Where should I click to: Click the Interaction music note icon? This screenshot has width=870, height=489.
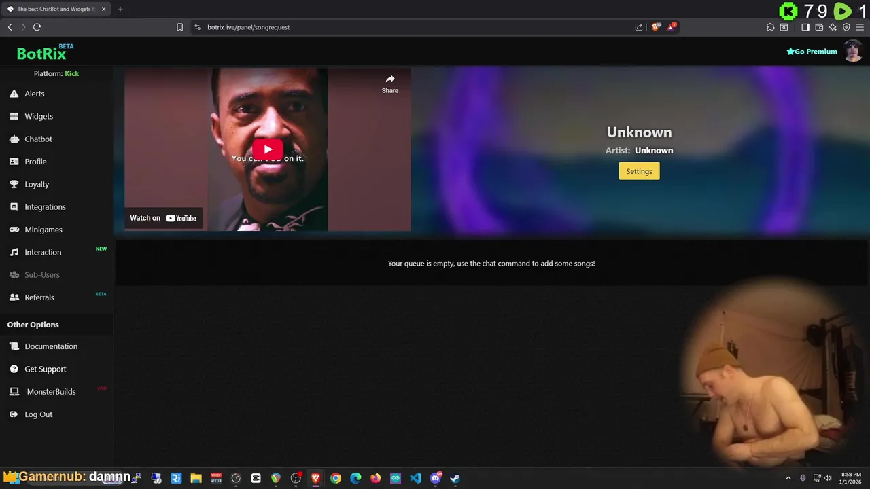tap(14, 252)
